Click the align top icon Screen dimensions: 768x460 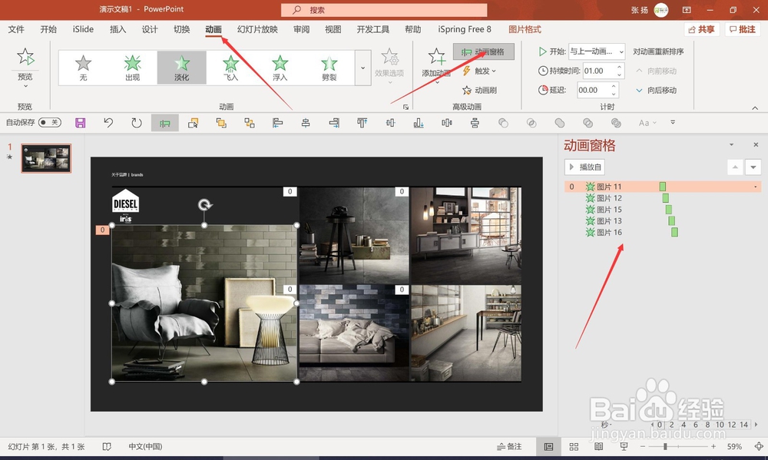362,123
